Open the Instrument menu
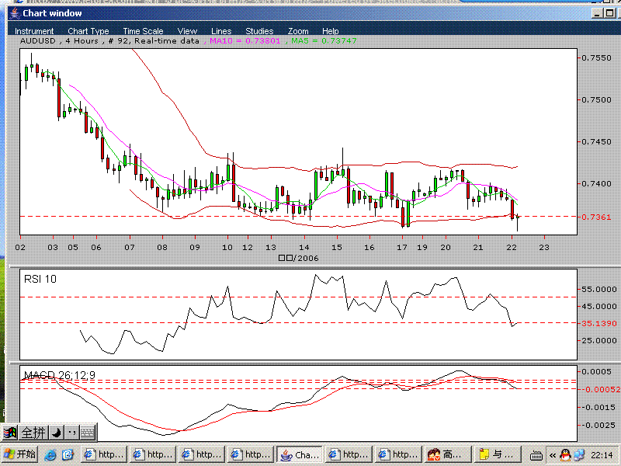Screen dimensions: 621x466 tap(34, 31)
